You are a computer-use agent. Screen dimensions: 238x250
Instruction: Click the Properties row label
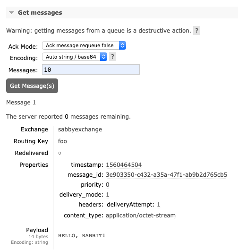34,165
